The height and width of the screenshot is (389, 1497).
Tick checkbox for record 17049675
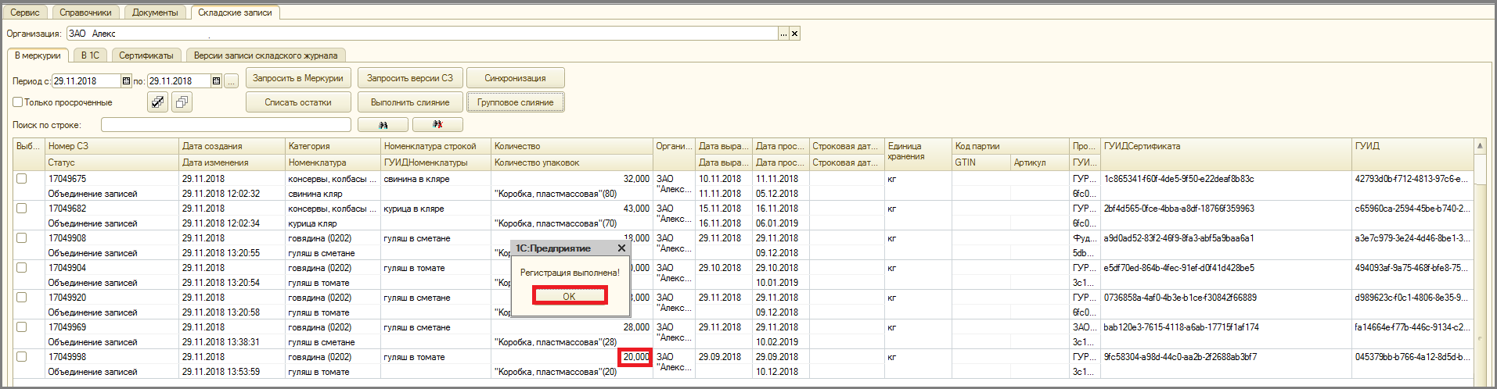tap(22, 179)
